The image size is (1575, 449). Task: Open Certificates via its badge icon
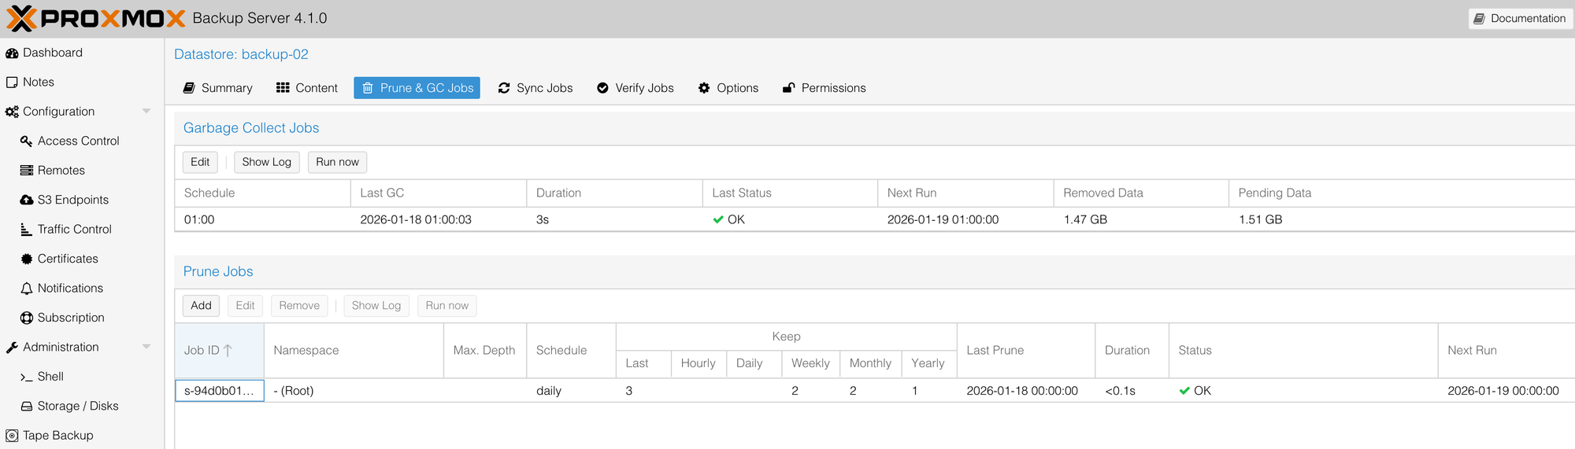coord(27,259)
